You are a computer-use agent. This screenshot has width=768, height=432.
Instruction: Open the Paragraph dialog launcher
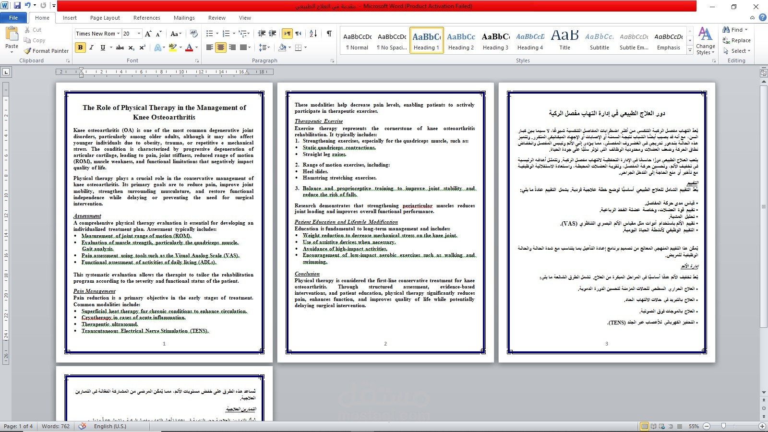(333, 61)
